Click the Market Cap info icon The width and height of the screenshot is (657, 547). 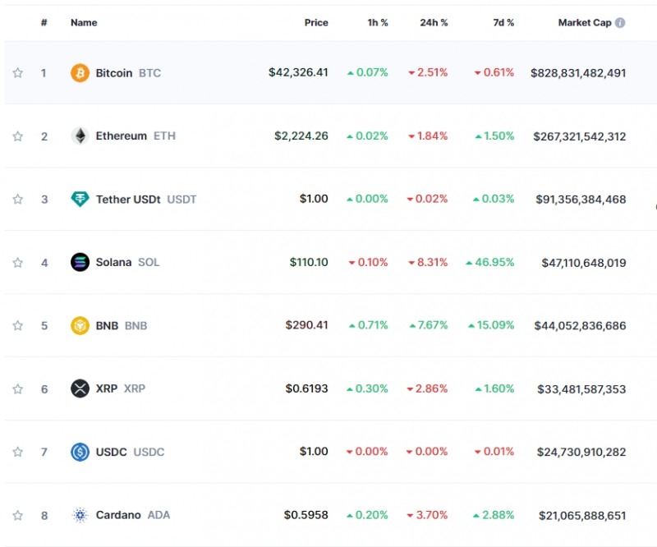tap(620, 23)
